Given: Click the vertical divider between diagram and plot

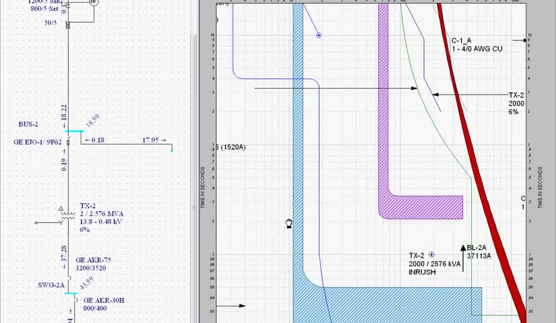Looking at the screenshot, I should click(x=195, y=161).
